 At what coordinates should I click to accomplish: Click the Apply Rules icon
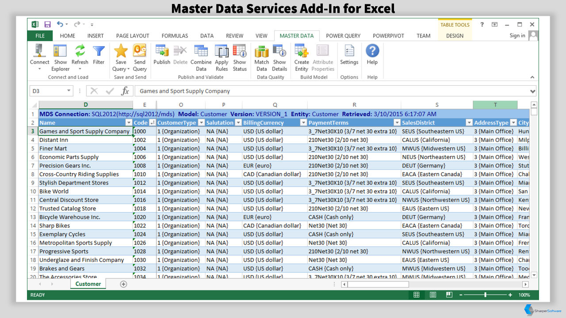[222, 51]
